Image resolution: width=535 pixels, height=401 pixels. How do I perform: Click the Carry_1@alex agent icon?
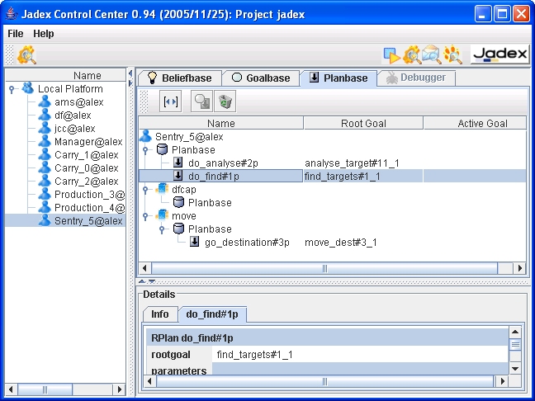point(45,155)
